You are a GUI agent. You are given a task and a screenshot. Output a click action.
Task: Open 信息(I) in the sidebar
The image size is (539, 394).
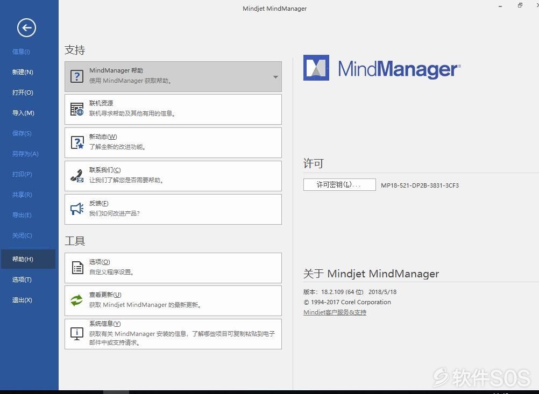21,52
